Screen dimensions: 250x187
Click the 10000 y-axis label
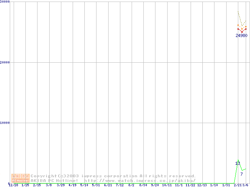tap(5, 123)
